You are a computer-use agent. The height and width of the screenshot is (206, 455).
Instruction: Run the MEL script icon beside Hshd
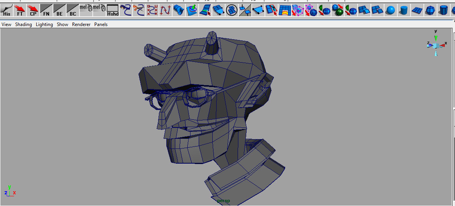(99, 10)
